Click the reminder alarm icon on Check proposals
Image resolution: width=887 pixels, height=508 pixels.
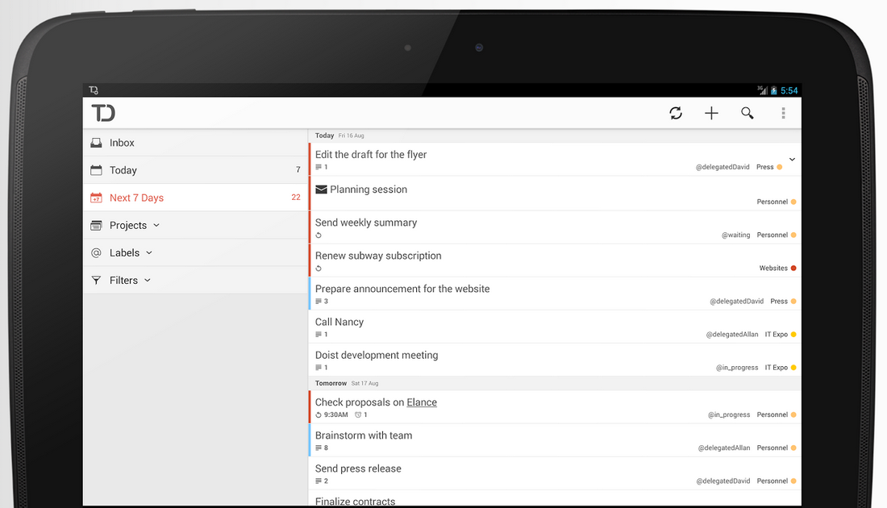point(358,415)
